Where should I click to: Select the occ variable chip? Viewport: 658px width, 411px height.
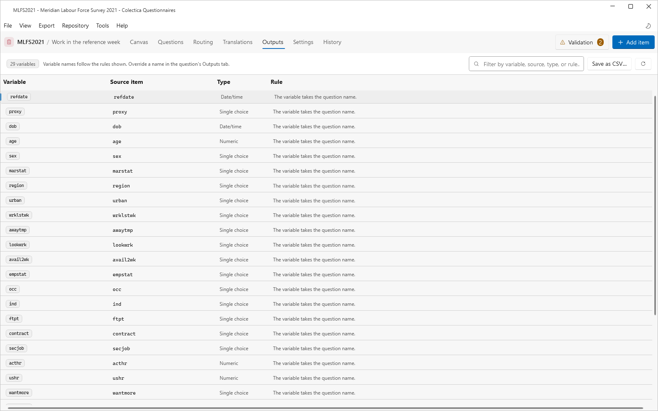[13, 289]
